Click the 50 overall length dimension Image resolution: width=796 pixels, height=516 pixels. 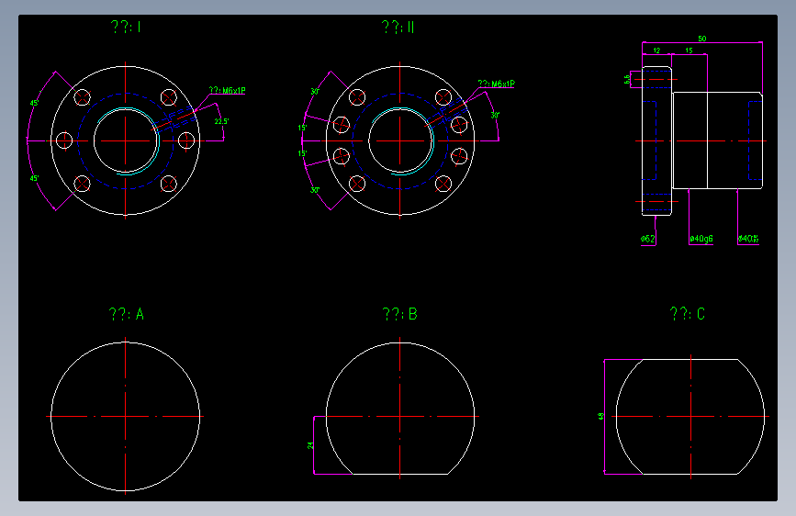point(702,39)
